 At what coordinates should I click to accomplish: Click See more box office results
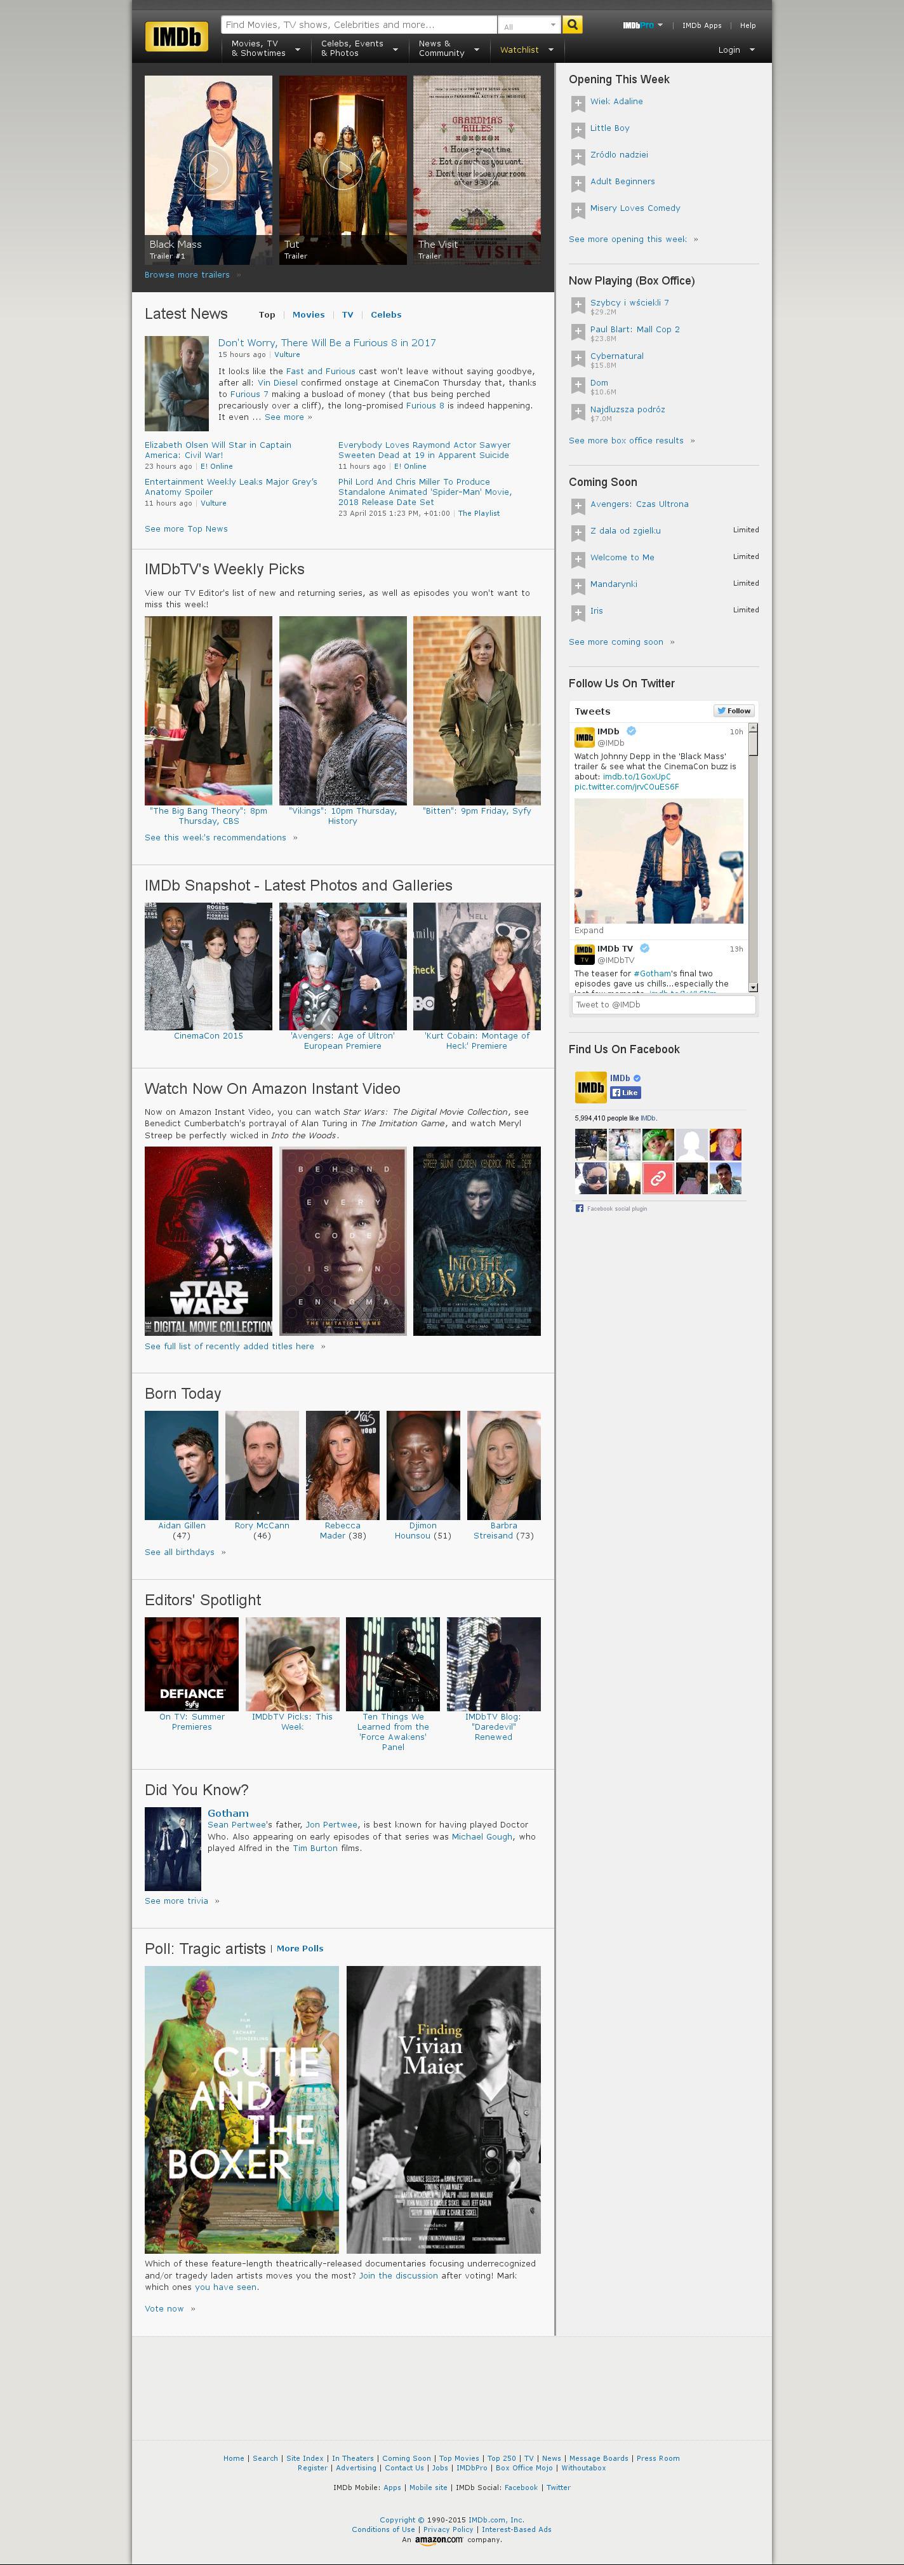[626, 440]
